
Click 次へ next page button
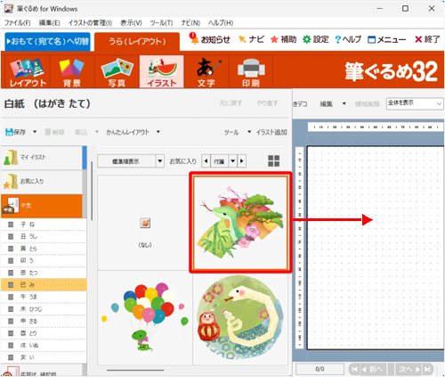[409, 369]
